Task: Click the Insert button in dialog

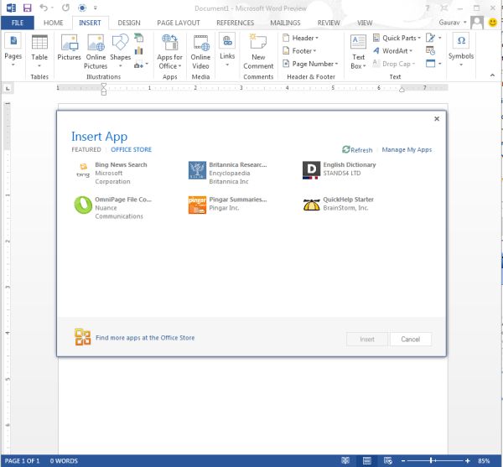Action: (x=367, y=339)
